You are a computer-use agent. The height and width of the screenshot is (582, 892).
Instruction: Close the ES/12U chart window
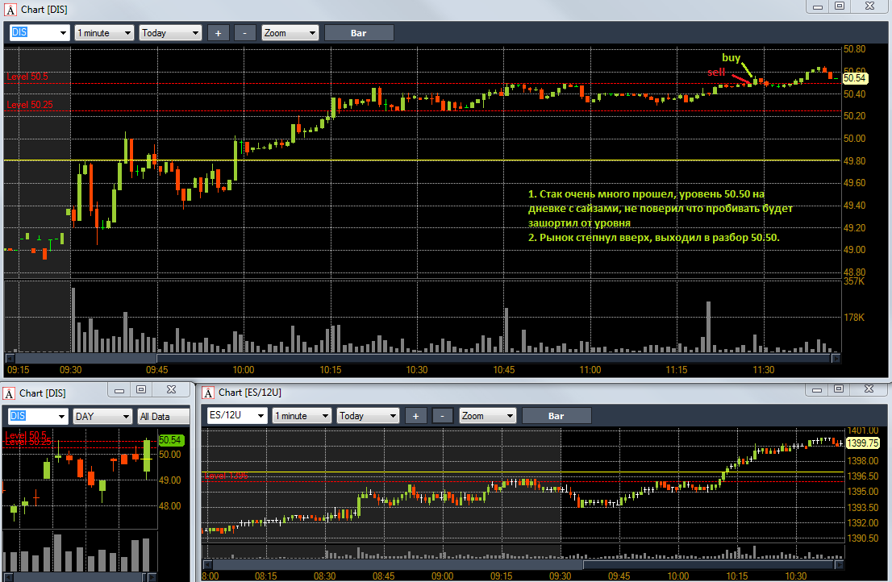click(x=869, y=389)
